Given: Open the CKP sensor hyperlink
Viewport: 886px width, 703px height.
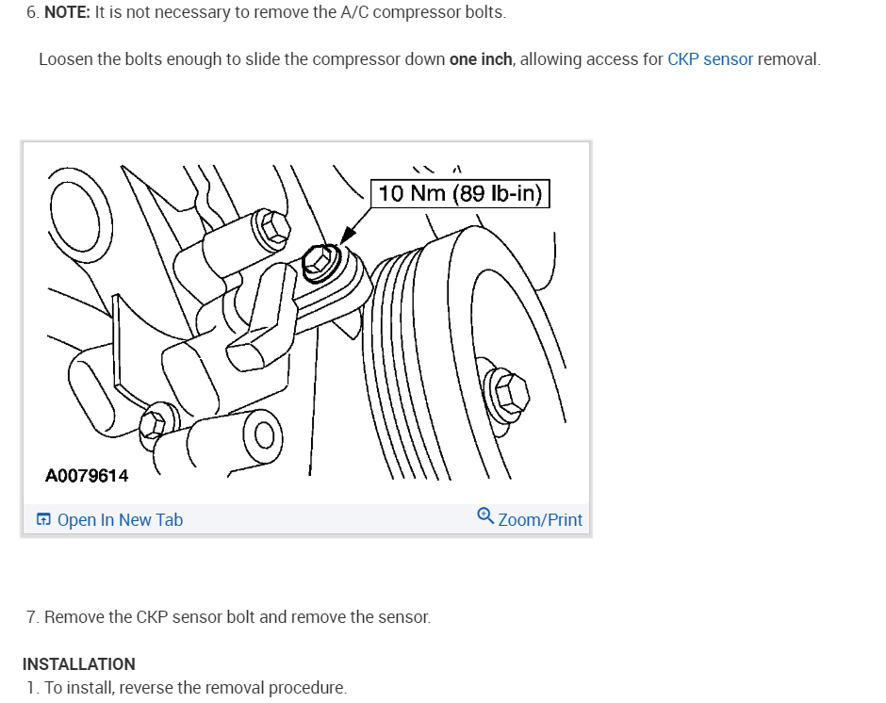Looking at the screenshot, I should click(x=710, y=59).
